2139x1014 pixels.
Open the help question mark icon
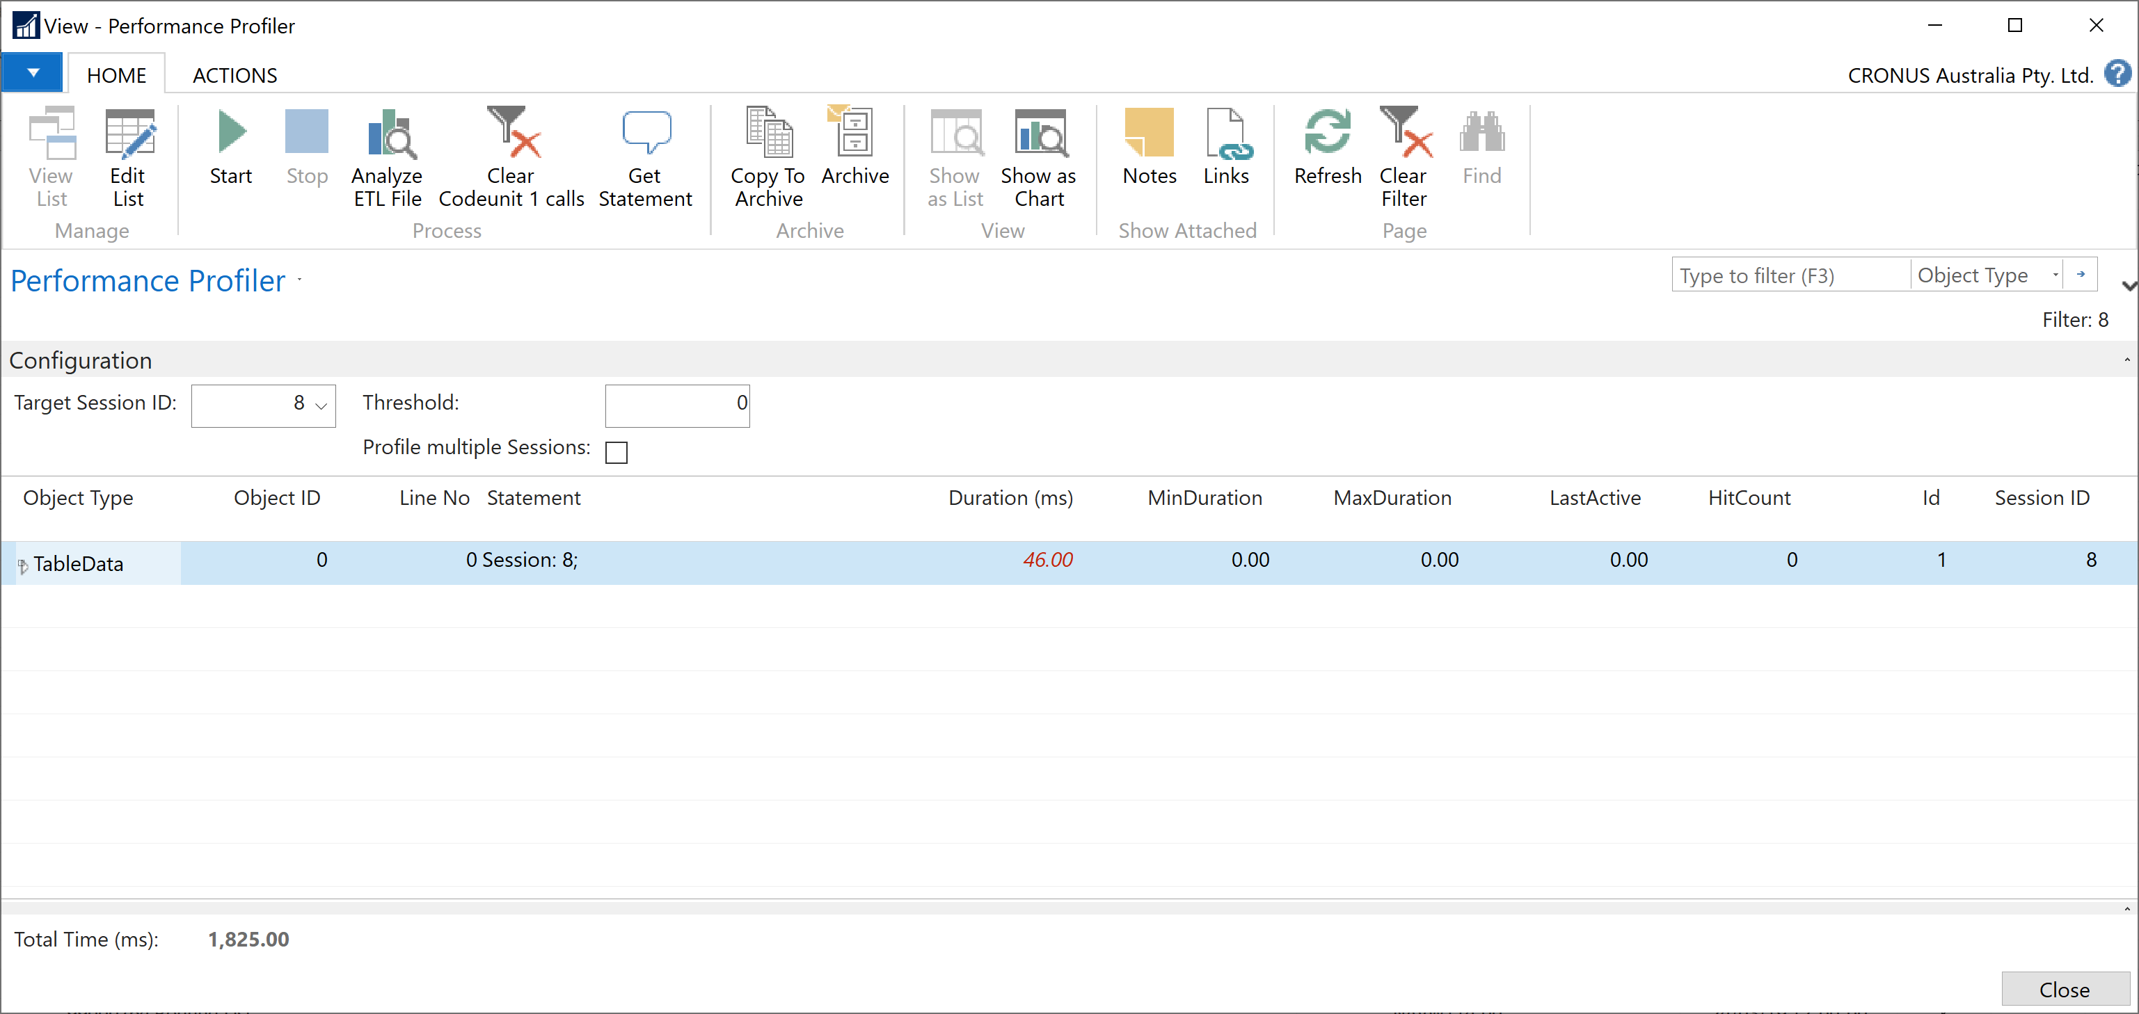pos(2117,74)
